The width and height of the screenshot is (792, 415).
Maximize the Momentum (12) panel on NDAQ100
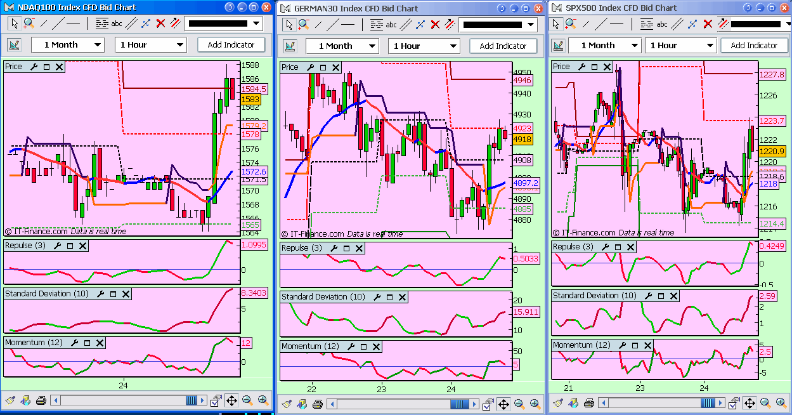tap(88, 343)
